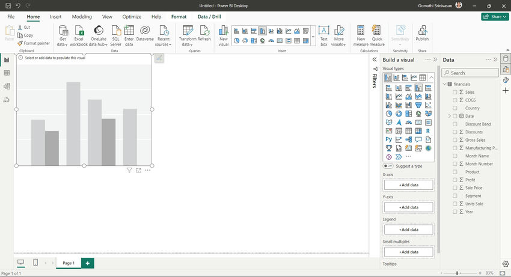Select the ArcGIS globe visual icon
The width and height of the screenshot is (511, 277).
point(428,148)
